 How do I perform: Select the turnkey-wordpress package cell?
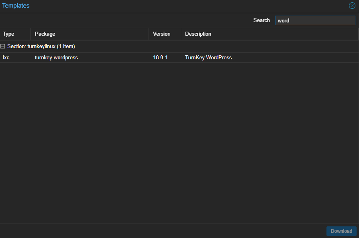(x=56, y=58)
